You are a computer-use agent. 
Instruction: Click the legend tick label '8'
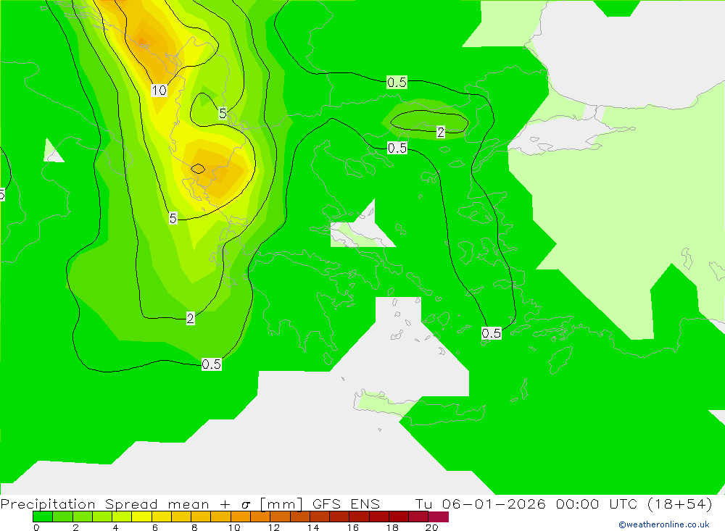pyautogui.click(x=194, y=527)
